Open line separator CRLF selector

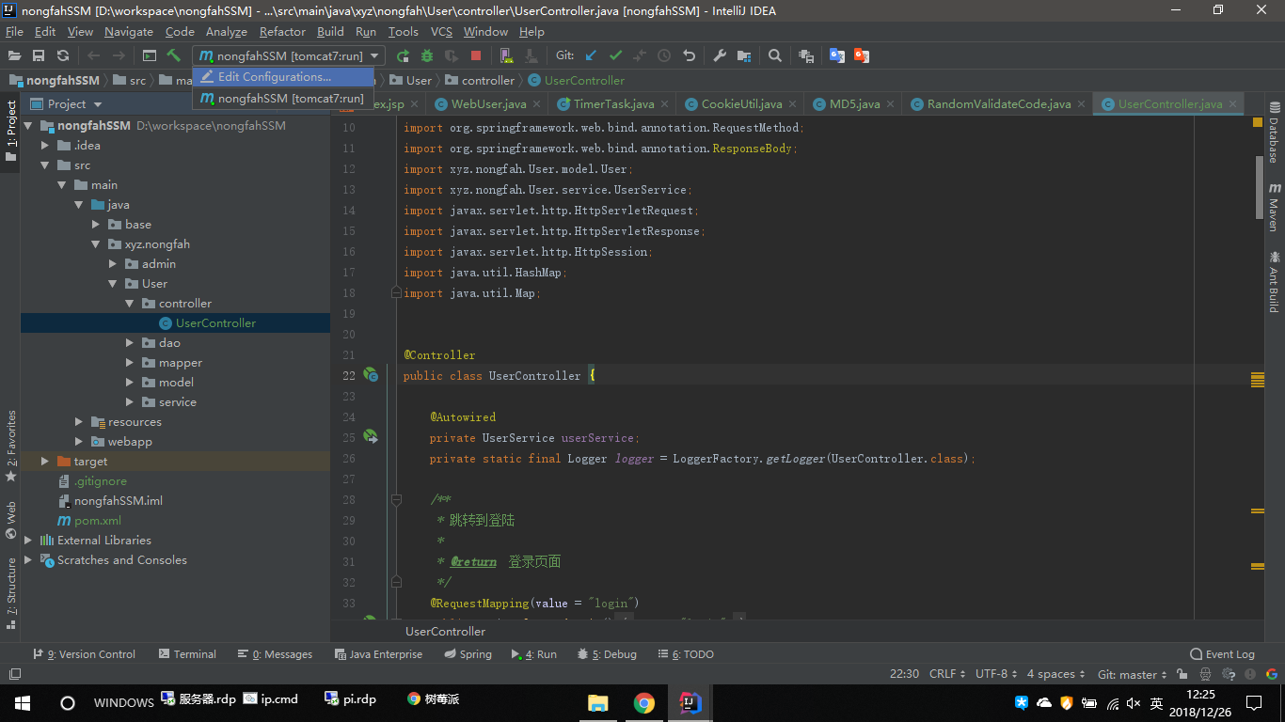[947, 674]
